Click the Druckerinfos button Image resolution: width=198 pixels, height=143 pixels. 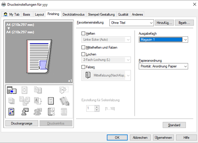coord(56,123)
